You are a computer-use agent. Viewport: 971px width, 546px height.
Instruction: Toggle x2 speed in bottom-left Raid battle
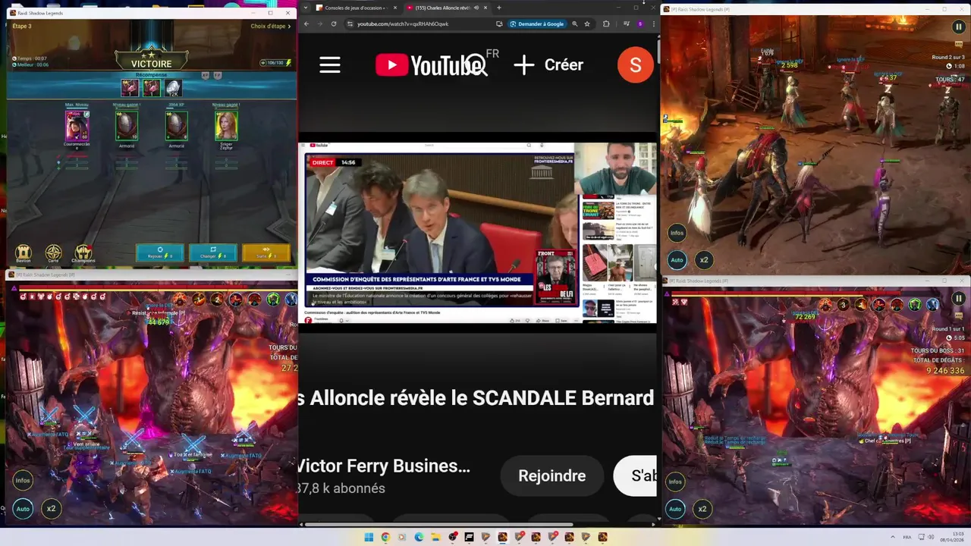tap(51, 508)
